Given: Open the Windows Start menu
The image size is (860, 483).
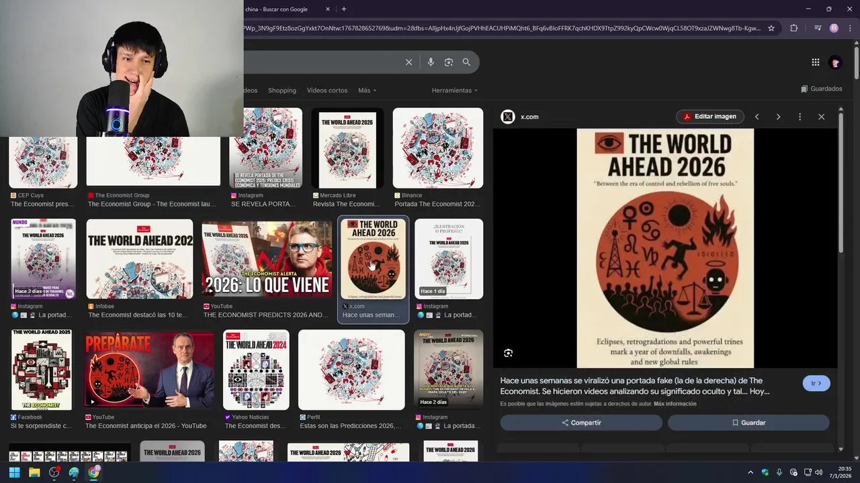Looking at the screenshot, I should 14,472.
